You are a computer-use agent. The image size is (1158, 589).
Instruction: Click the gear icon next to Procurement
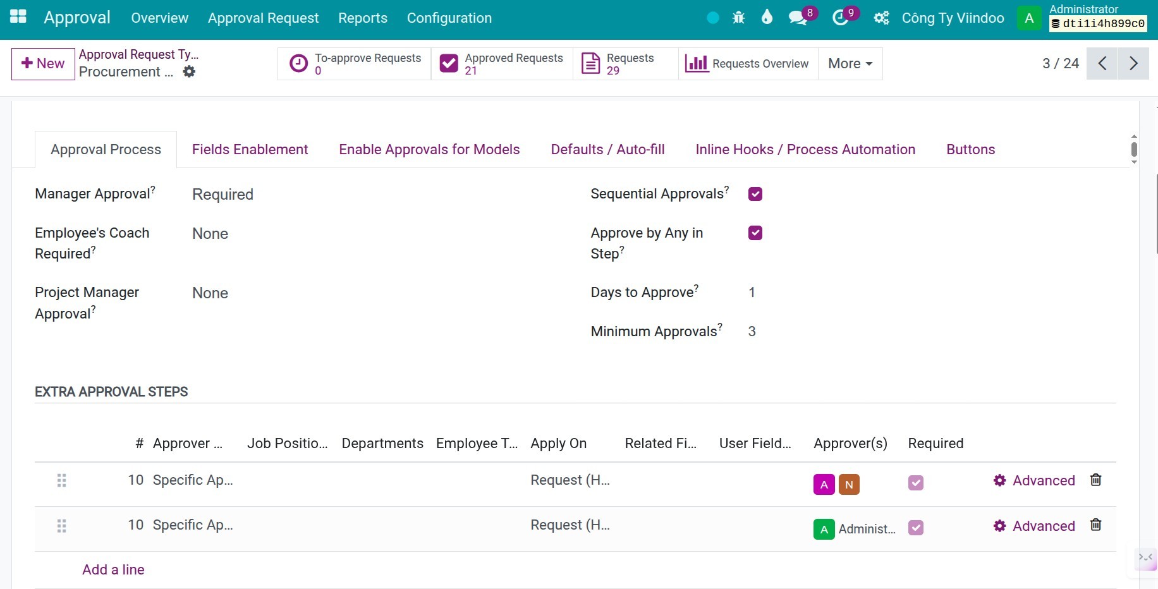tap(189, 71)
